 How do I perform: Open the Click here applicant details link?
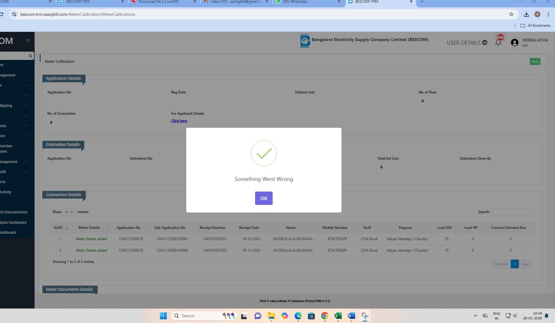(x=179, y=121)
